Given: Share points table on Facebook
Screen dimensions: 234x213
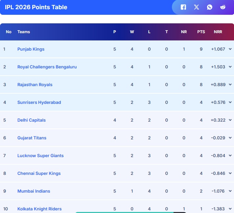Looking at the screenshot, I should [x=183, y=7].
